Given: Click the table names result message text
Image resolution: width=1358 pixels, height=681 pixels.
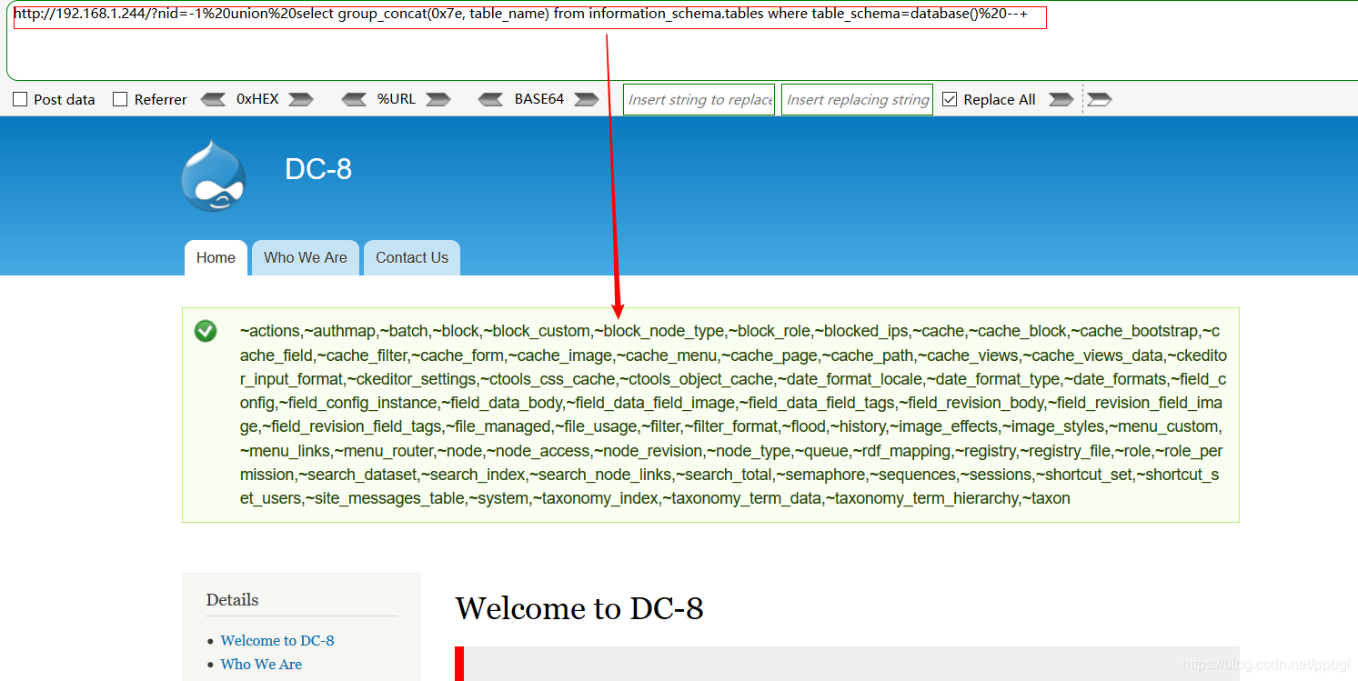Looking at the screenshot, I should (733, 415).
